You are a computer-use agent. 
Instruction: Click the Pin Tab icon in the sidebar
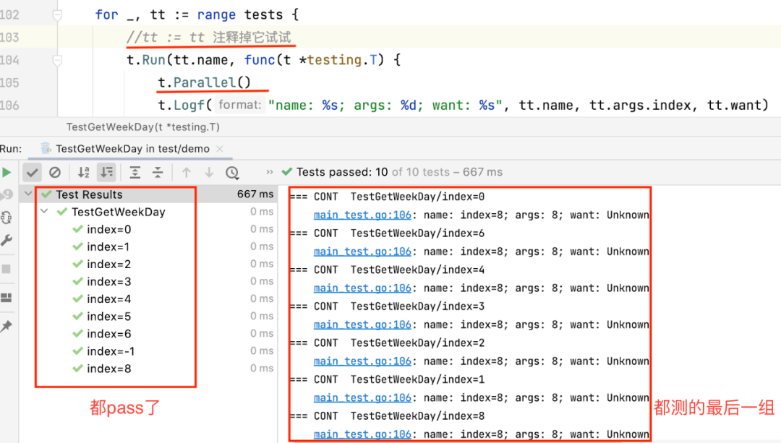[x=7, y=327]
